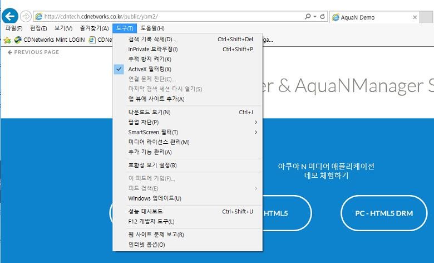
Task: Expand the SmartScreen 필터(T) submenu
Action: click(x=188, y=132)
